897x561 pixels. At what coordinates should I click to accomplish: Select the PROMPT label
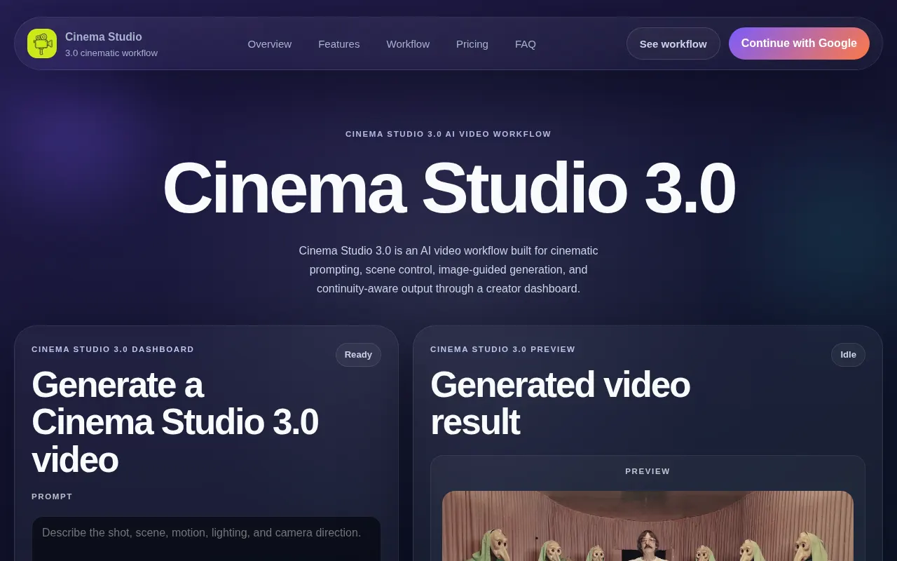[52, 496]
